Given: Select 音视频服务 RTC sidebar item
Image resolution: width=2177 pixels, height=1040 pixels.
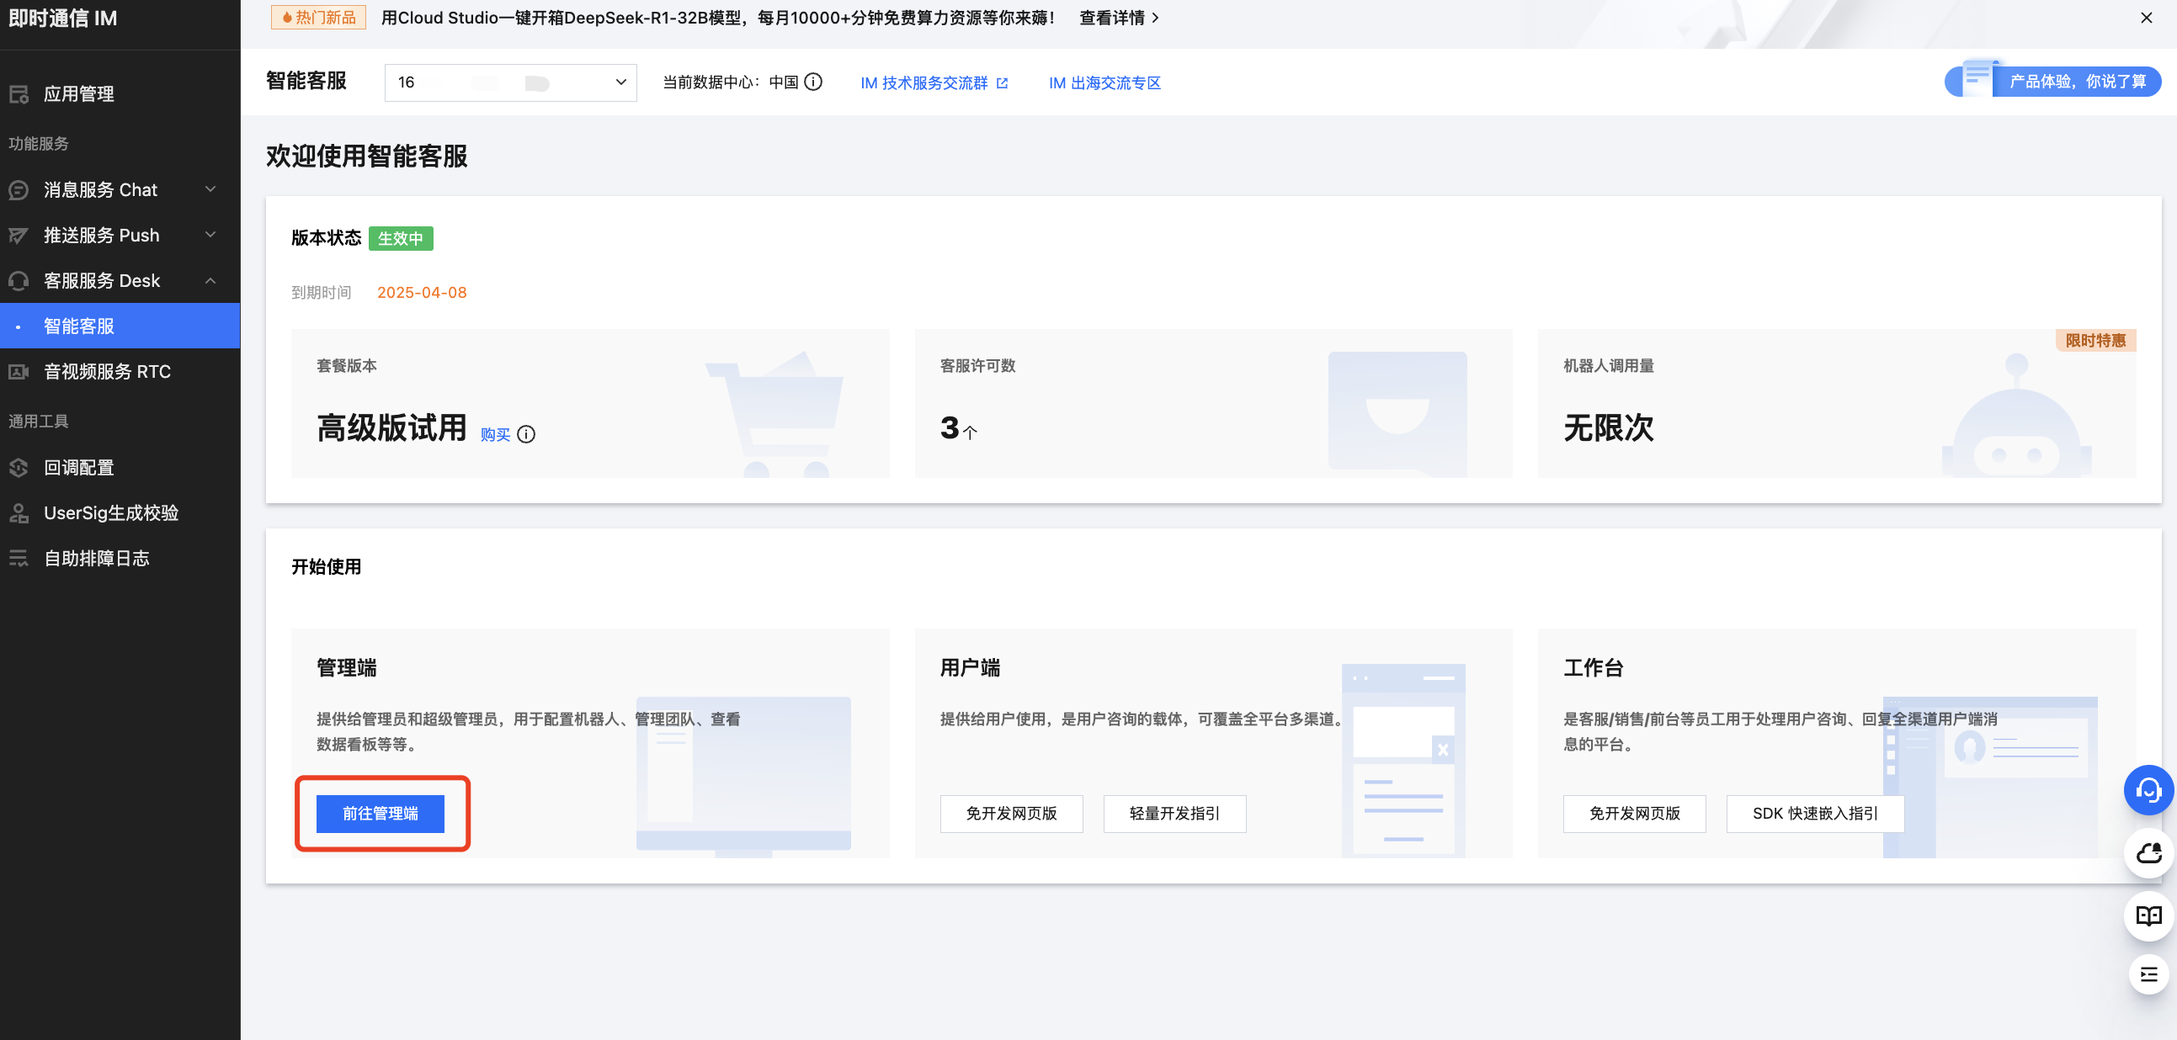Looking at the screenshot, I should (x=106, y=372).
